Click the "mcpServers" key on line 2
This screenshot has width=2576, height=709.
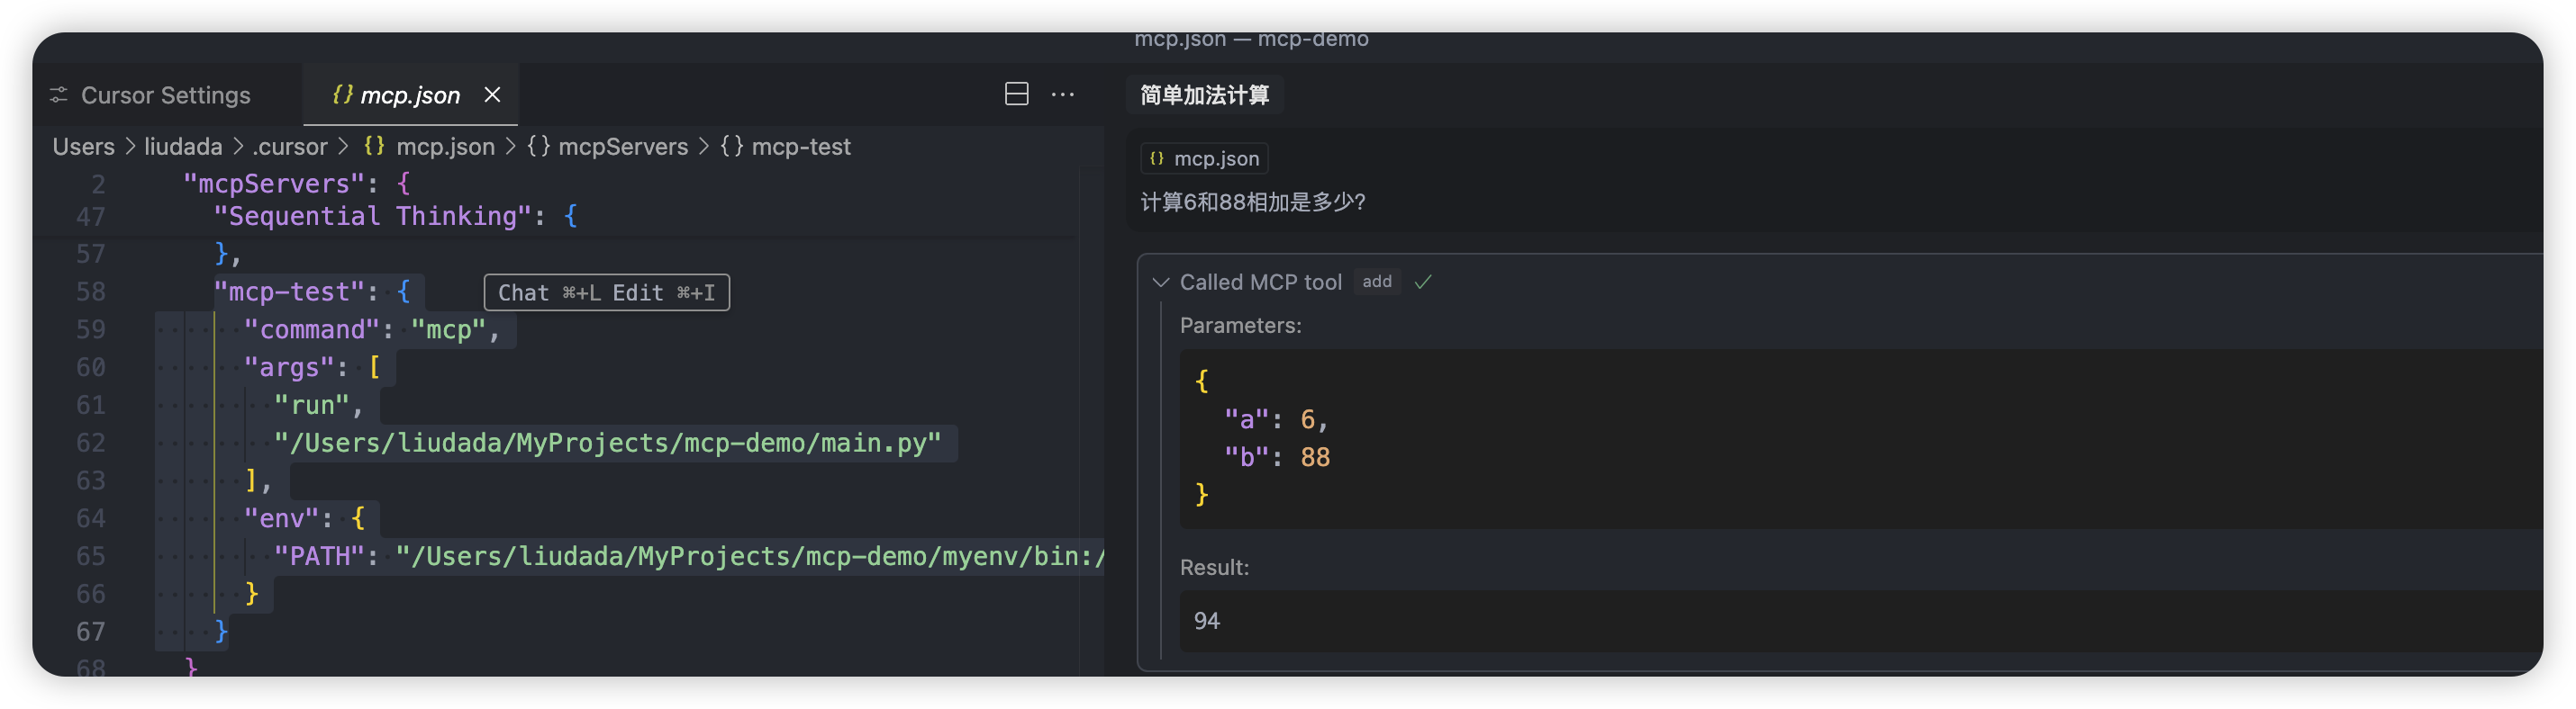click(x=274, y=184)
